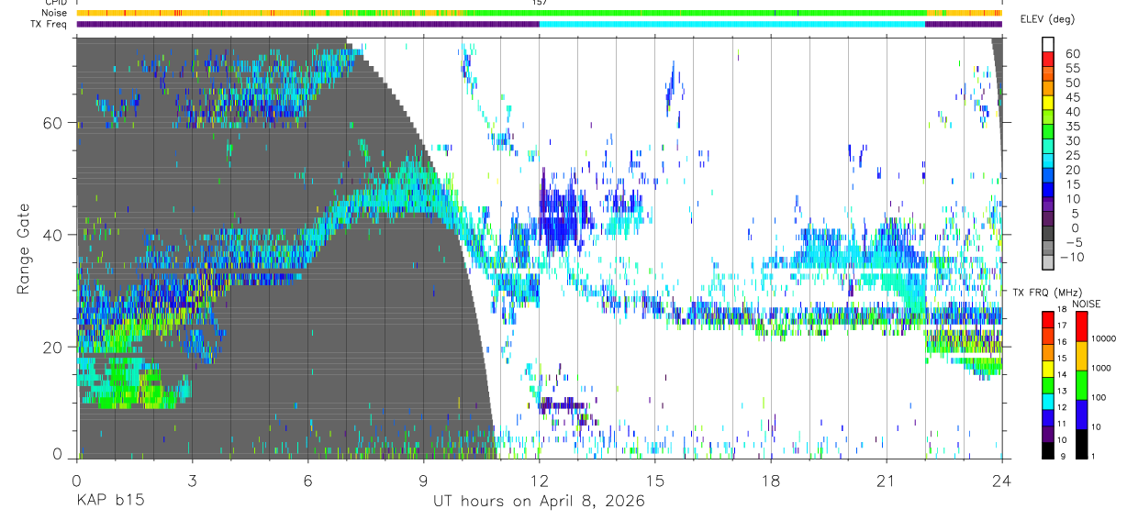
Task: Click the '10000' noise legend value
Action: coord(1104,338)
